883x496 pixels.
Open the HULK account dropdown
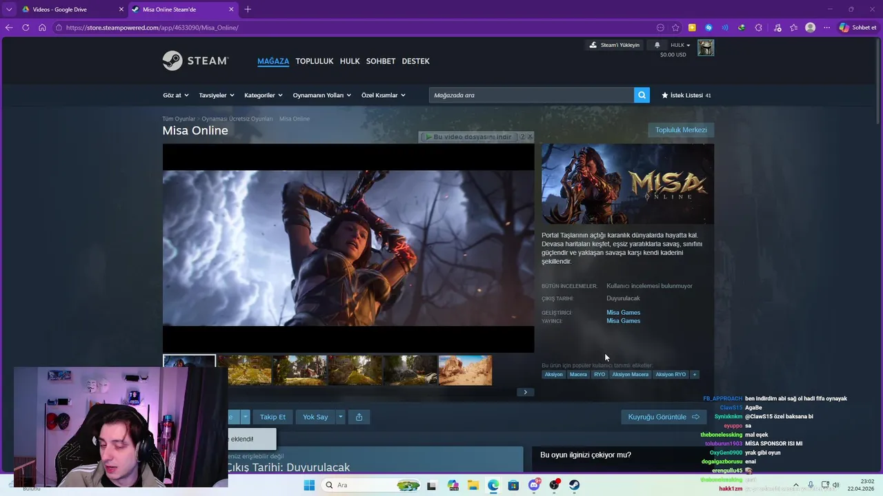tap(680, 45)
